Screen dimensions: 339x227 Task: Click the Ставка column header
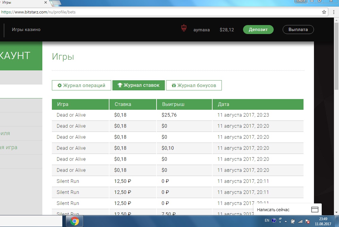pyautogui.click(x=133, y=104)
